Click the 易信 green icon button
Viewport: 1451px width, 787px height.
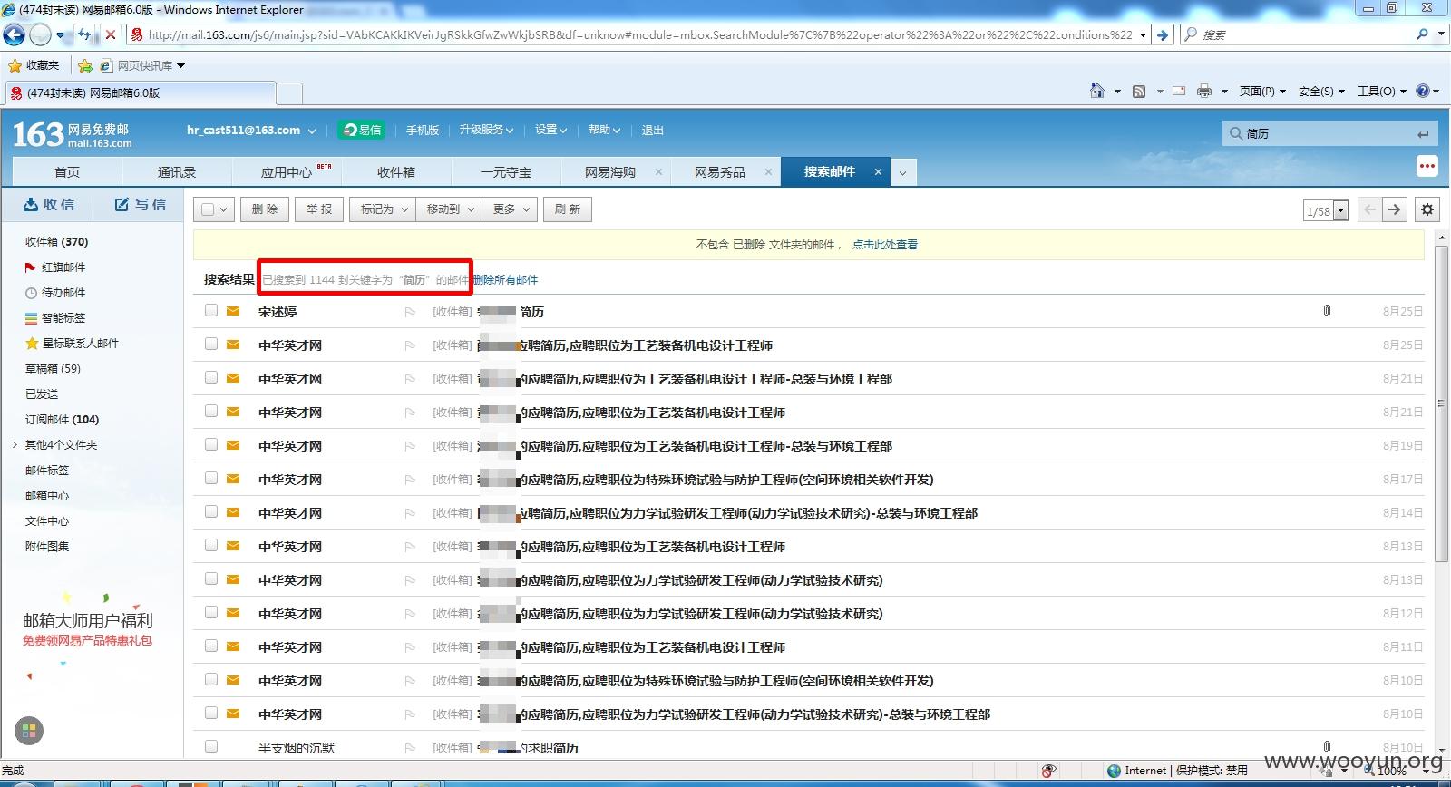[x=362, y=130]
